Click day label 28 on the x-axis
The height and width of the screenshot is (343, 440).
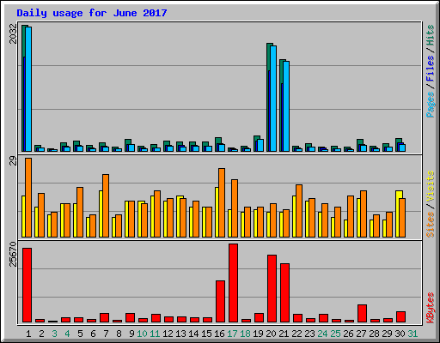coord(374,334)
